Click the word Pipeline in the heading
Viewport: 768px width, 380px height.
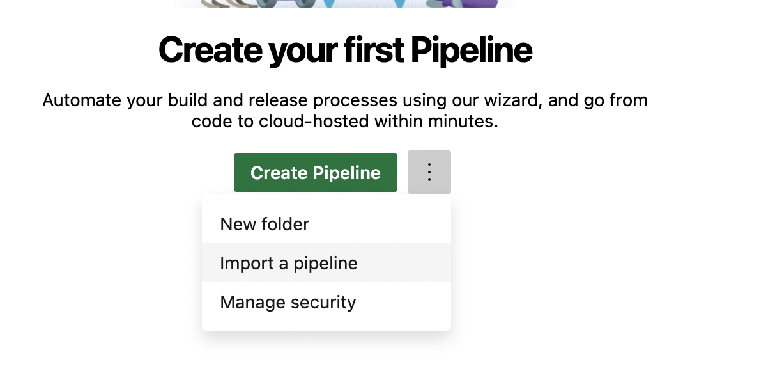tap(472, 50)
